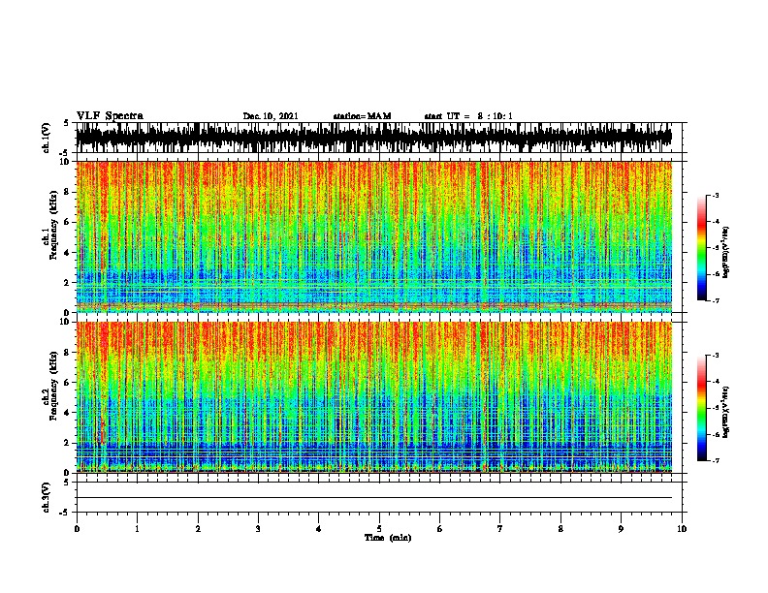Click the ch.2 colorbar "log(PSD)" label
This screenshot has width=768, height=593.
tap(726, 412)
